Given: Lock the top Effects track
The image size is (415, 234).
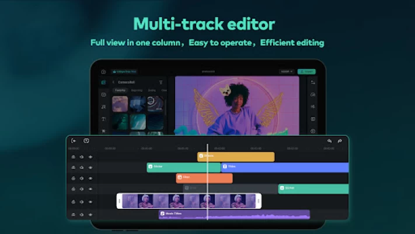Looking at the screenshot, I should tap(74, 157).
